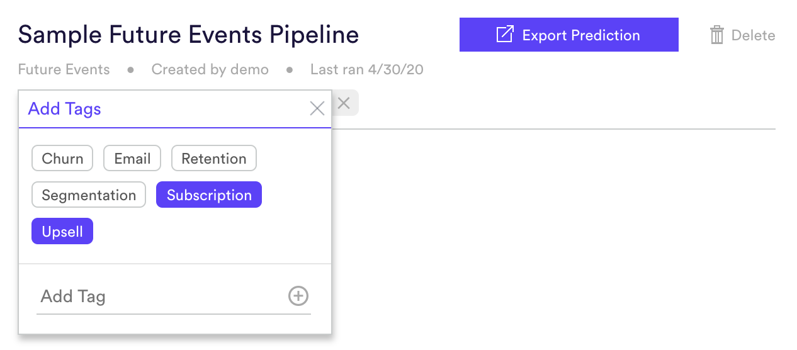
Task: Toggle the Retention tag
Action: point(214,159)
